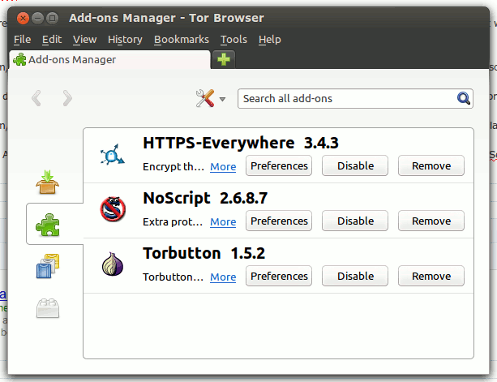Screen dimensions: 497x382
Task: Open the View menu
Action: coord(84,39)
